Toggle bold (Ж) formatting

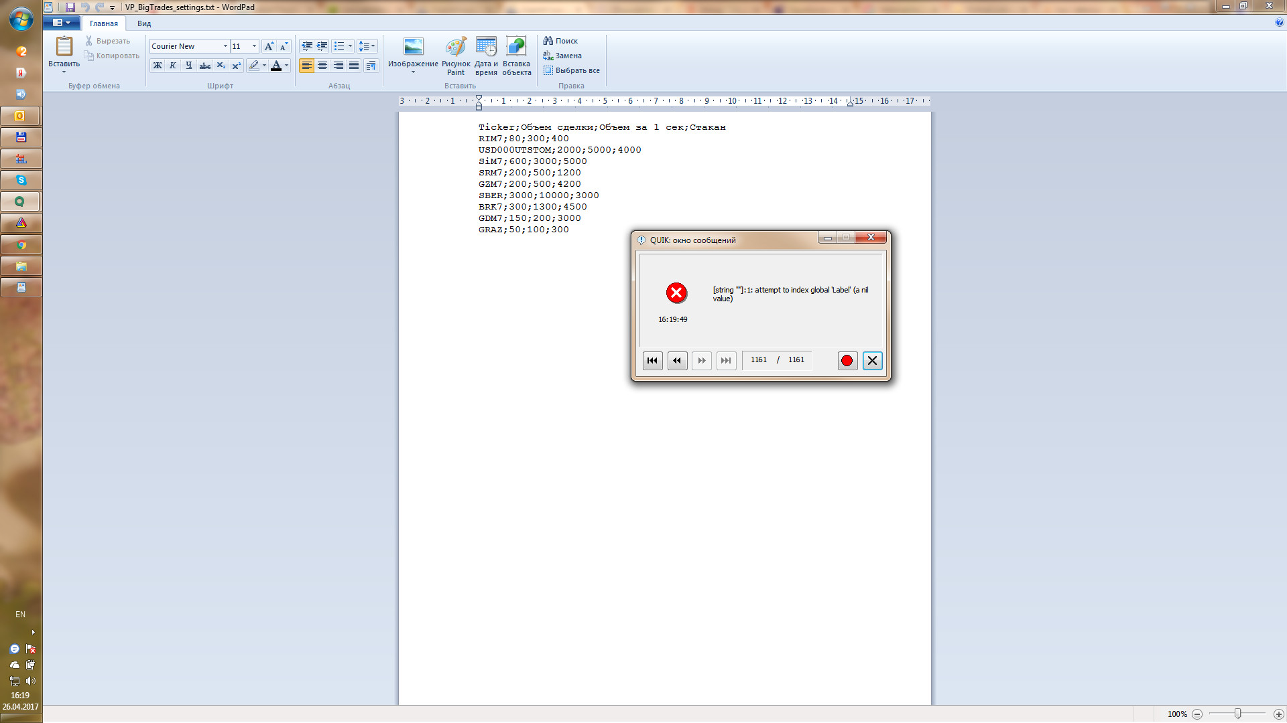(158, 66)
